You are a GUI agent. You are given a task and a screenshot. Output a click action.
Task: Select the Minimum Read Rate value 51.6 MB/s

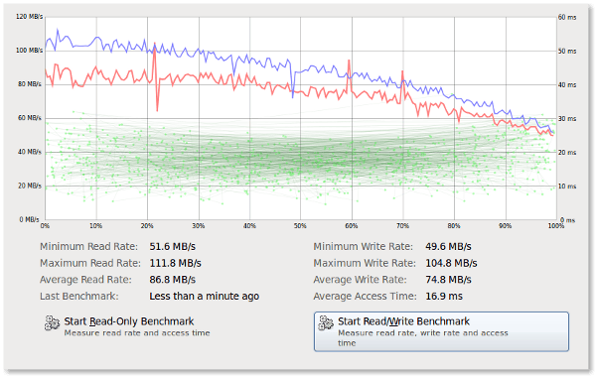point(172,247)
